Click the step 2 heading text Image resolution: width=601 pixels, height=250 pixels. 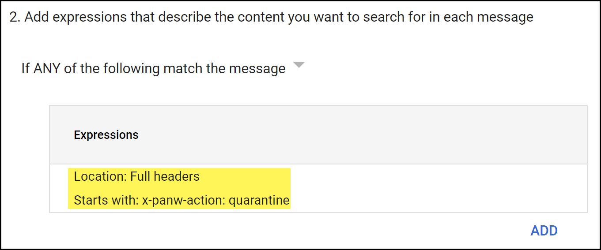[271, 17]
